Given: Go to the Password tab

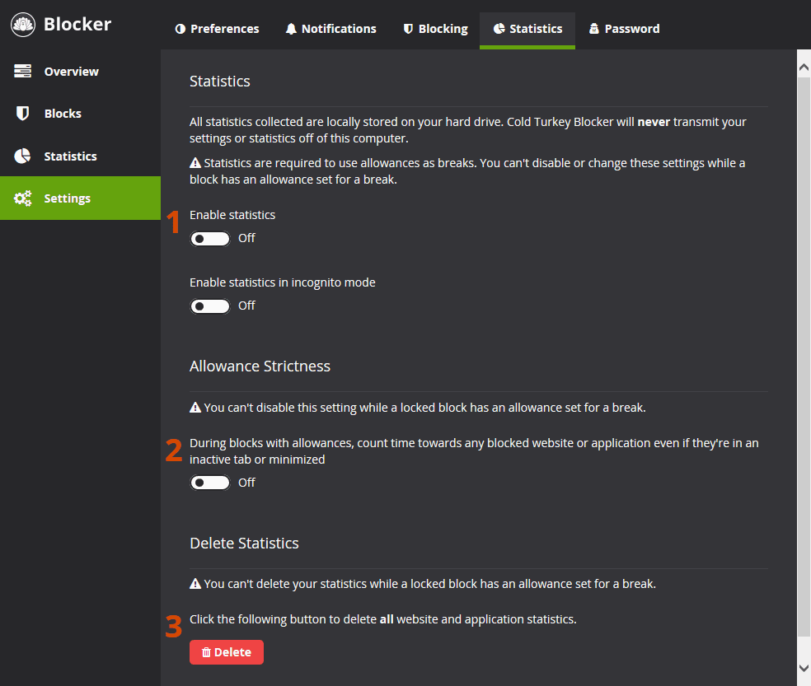Looking at the screenshot, I should click(624, 29).
